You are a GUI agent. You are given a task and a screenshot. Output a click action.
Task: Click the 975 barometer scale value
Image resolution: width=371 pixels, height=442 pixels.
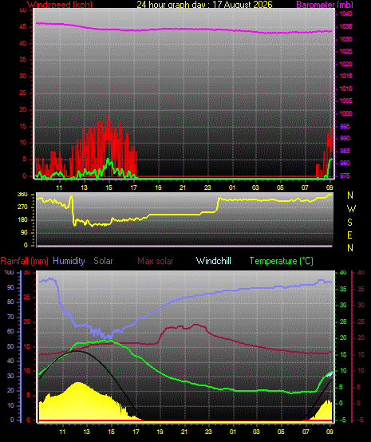[345, 176]
